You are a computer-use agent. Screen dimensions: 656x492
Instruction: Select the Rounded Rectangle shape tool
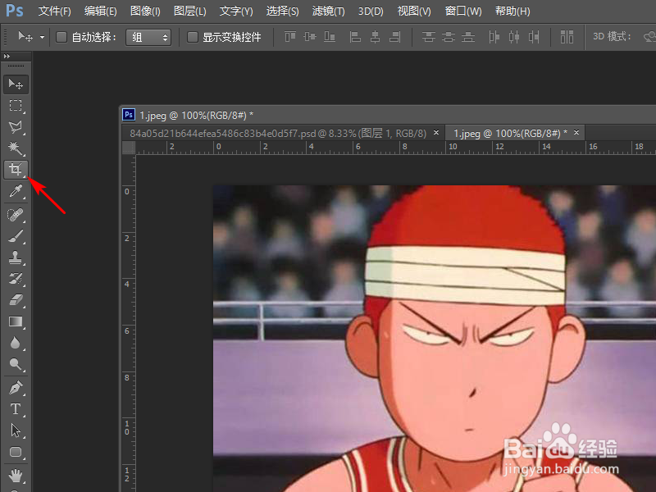tap(16, 452)
